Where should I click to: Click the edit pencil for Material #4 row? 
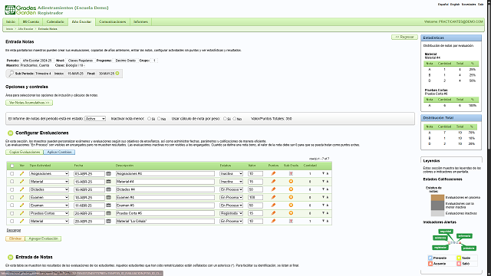click(21, 182)
